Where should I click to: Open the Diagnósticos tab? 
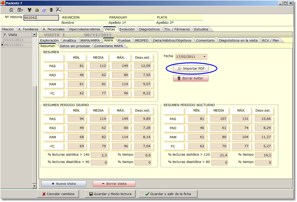coord(150,29)
